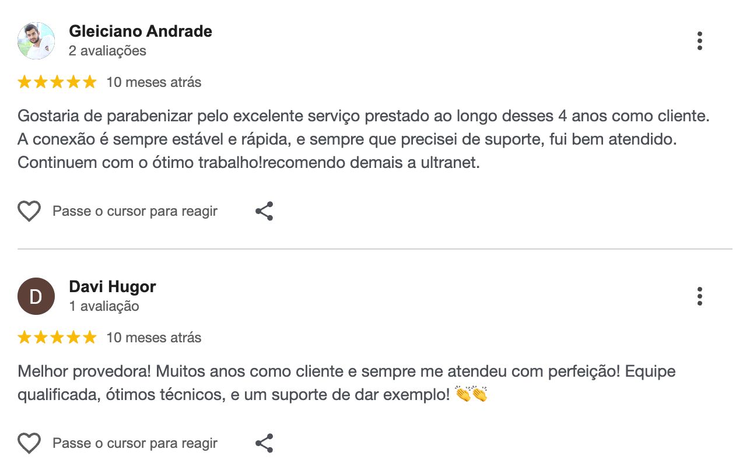The width and height of the screenshot is (750, 470).
Task: Like Davi Hugor's review with heart icon
Action: (29, 443)
